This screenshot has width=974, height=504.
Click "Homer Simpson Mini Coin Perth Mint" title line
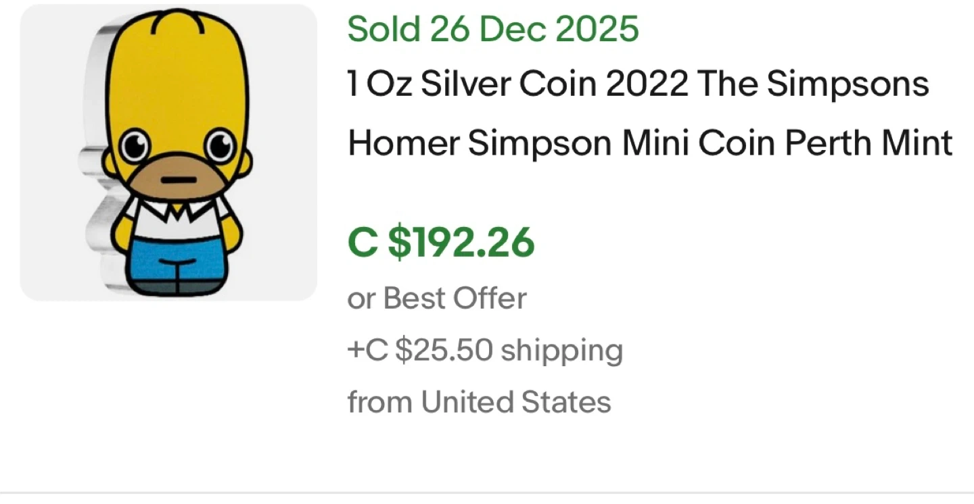pyautogui.click(x=649, y=143)
